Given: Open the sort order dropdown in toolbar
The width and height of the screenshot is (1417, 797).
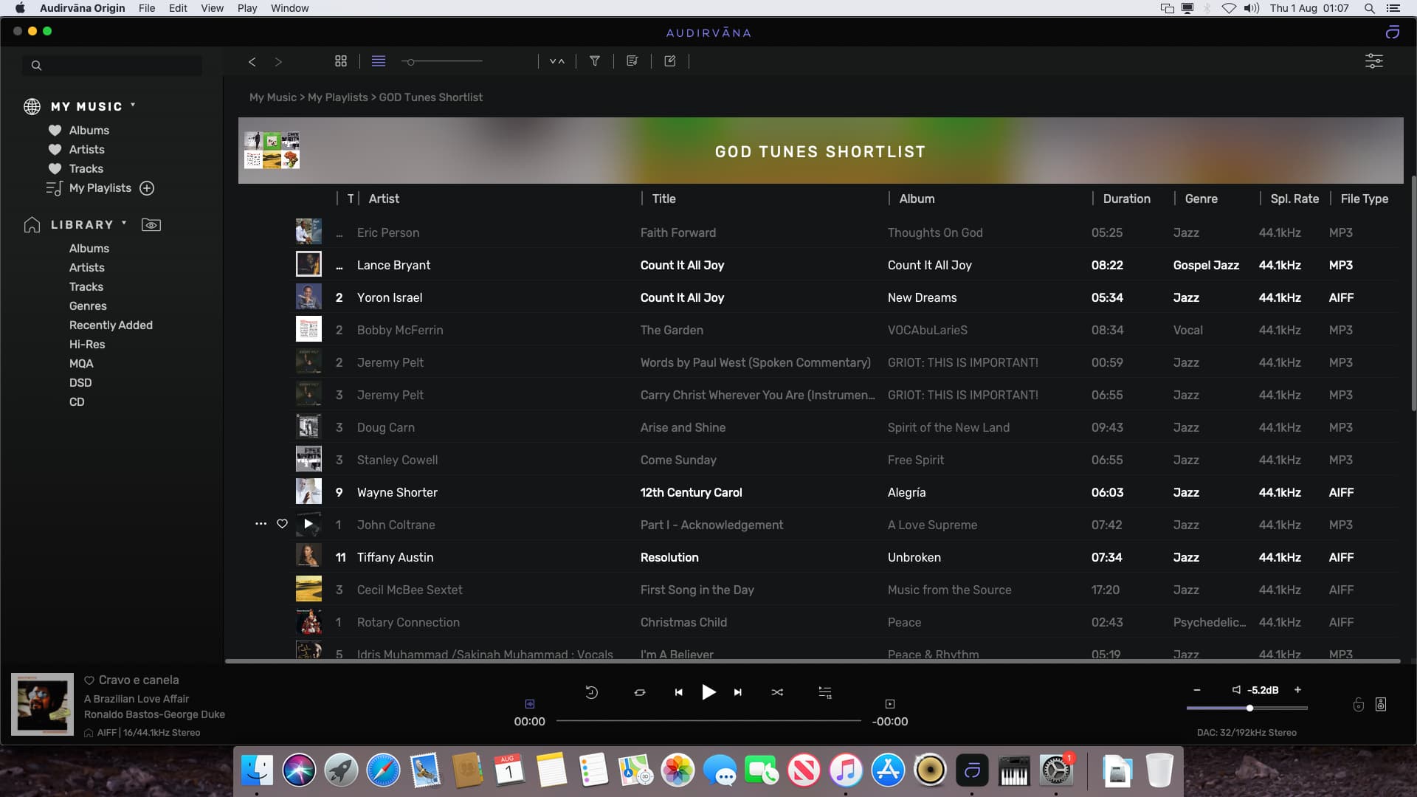Looking at the screenshot, I should (x=557, y=61).
